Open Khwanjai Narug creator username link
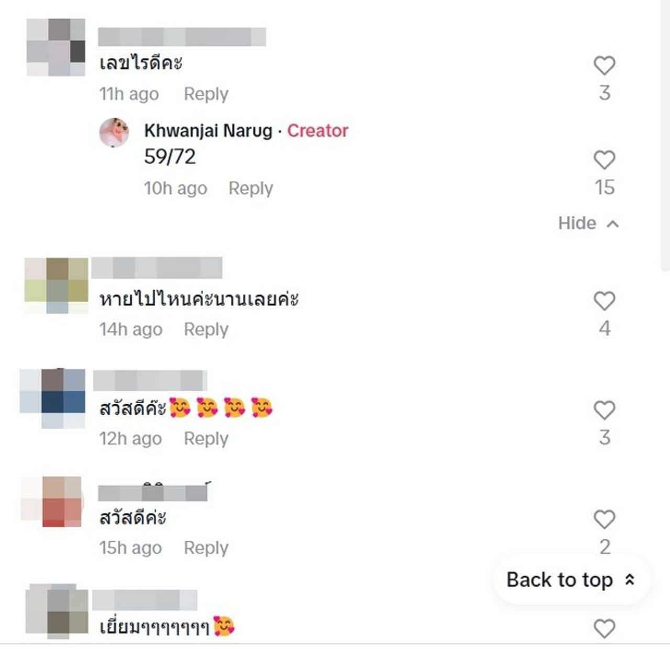The height and width of the screenshot is (649, 670). 208,130
